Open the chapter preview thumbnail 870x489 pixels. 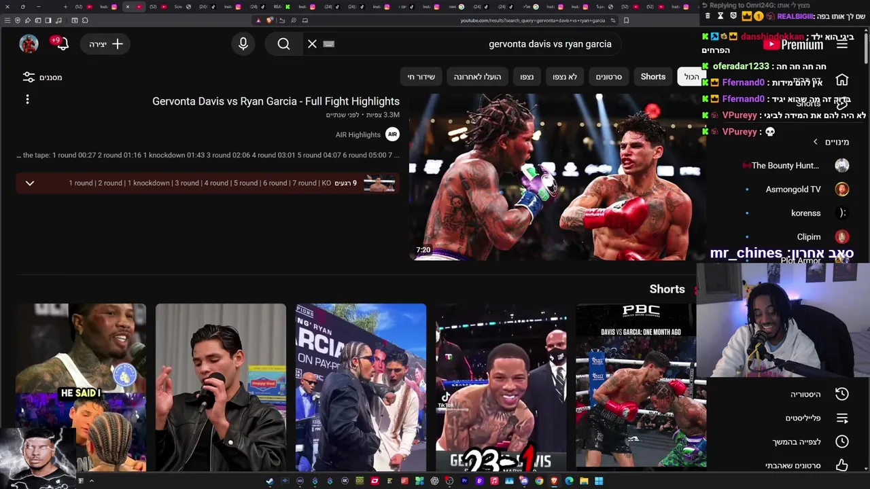click(x=379, y=183)
